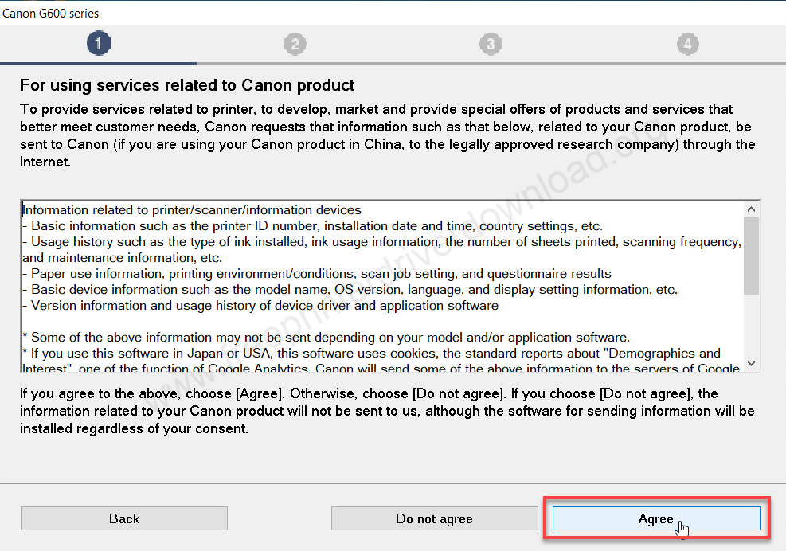The width and height of the screenshot is (786, 551).
Task: Choose the Do not agree button
Action: point(434,518)
